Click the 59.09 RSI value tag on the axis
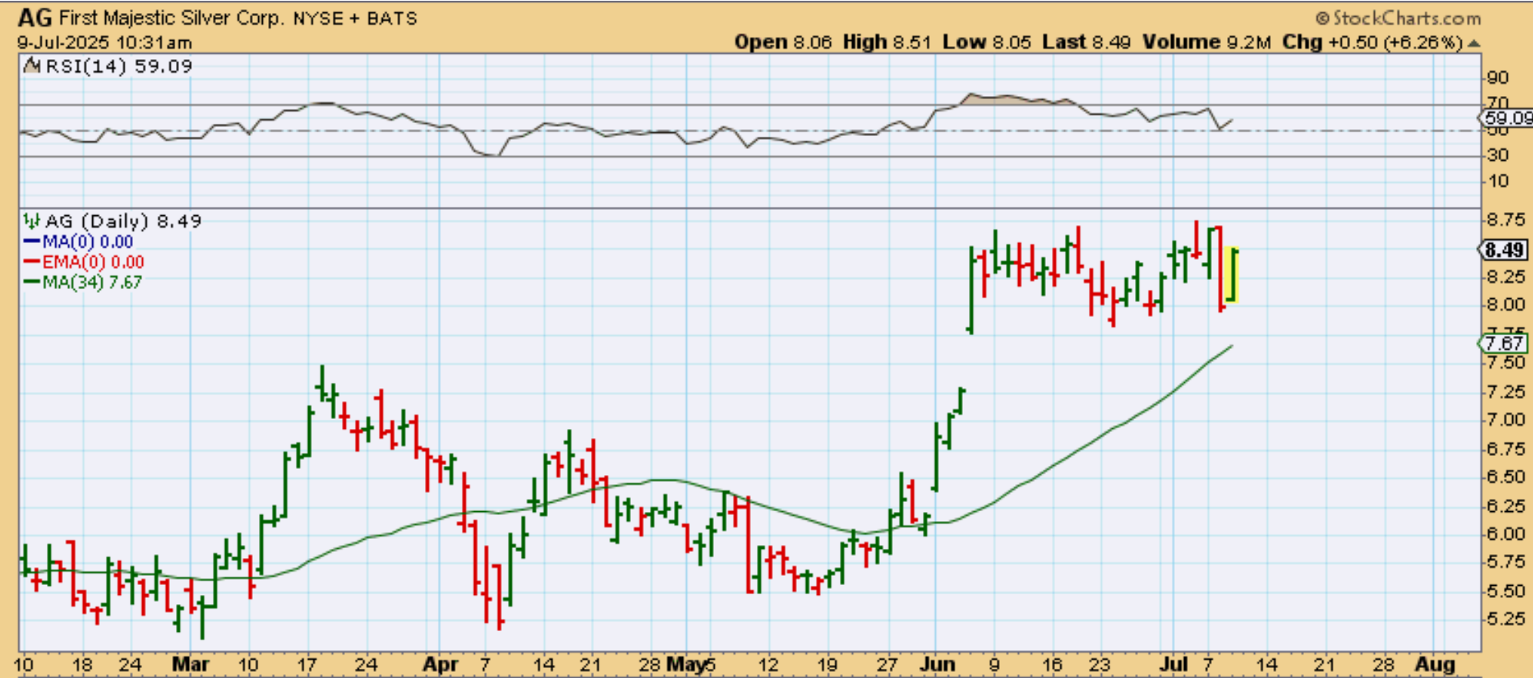This screenshot has height=678, width=1533. (1506, 118)
